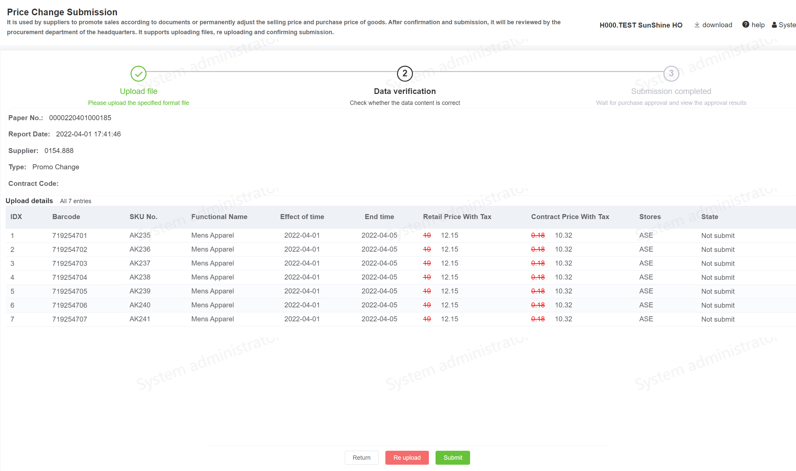The width and height of the screenshot is (796, 471).
Task: Click H000.TEST SunShine HO organization label
Action: (641, 25)
